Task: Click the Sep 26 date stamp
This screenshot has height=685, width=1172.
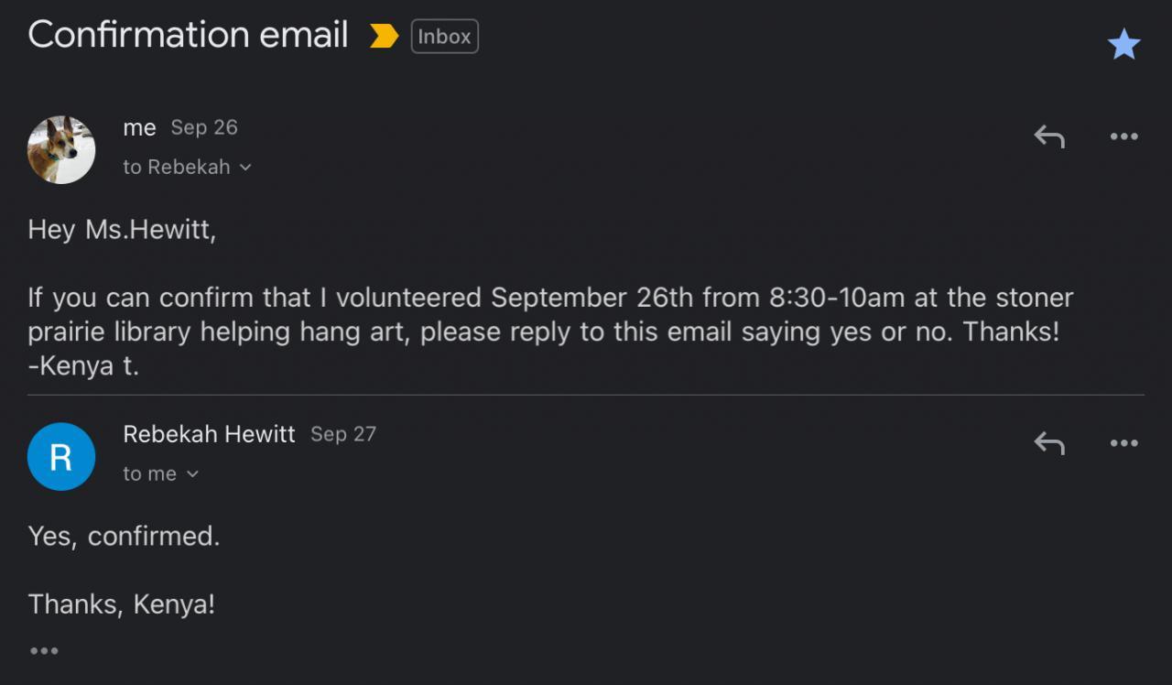Action: pyautogui.click(x=204, y=127)
